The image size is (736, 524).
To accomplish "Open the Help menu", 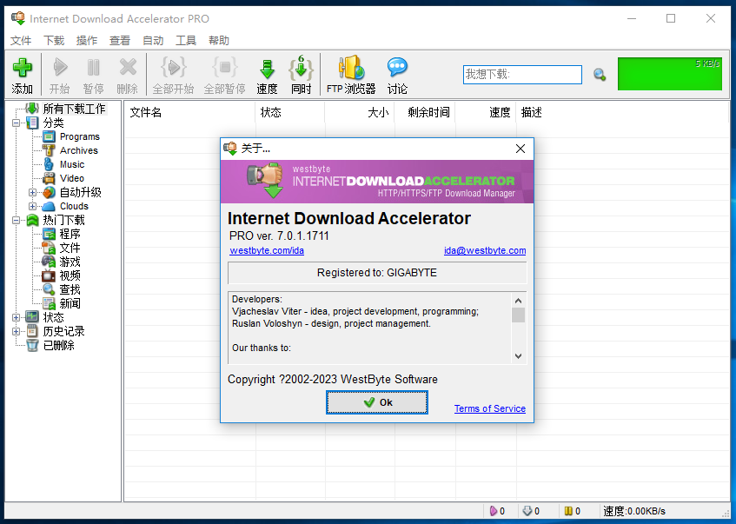I will (x=219, y=40).
